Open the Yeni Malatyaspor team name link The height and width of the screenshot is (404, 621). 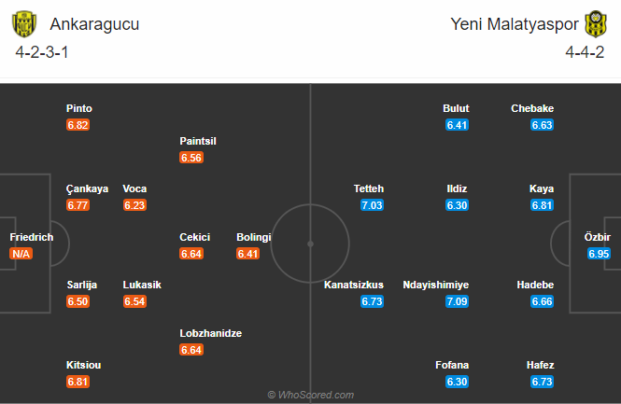pyautogui.click(x=515, y=24)
